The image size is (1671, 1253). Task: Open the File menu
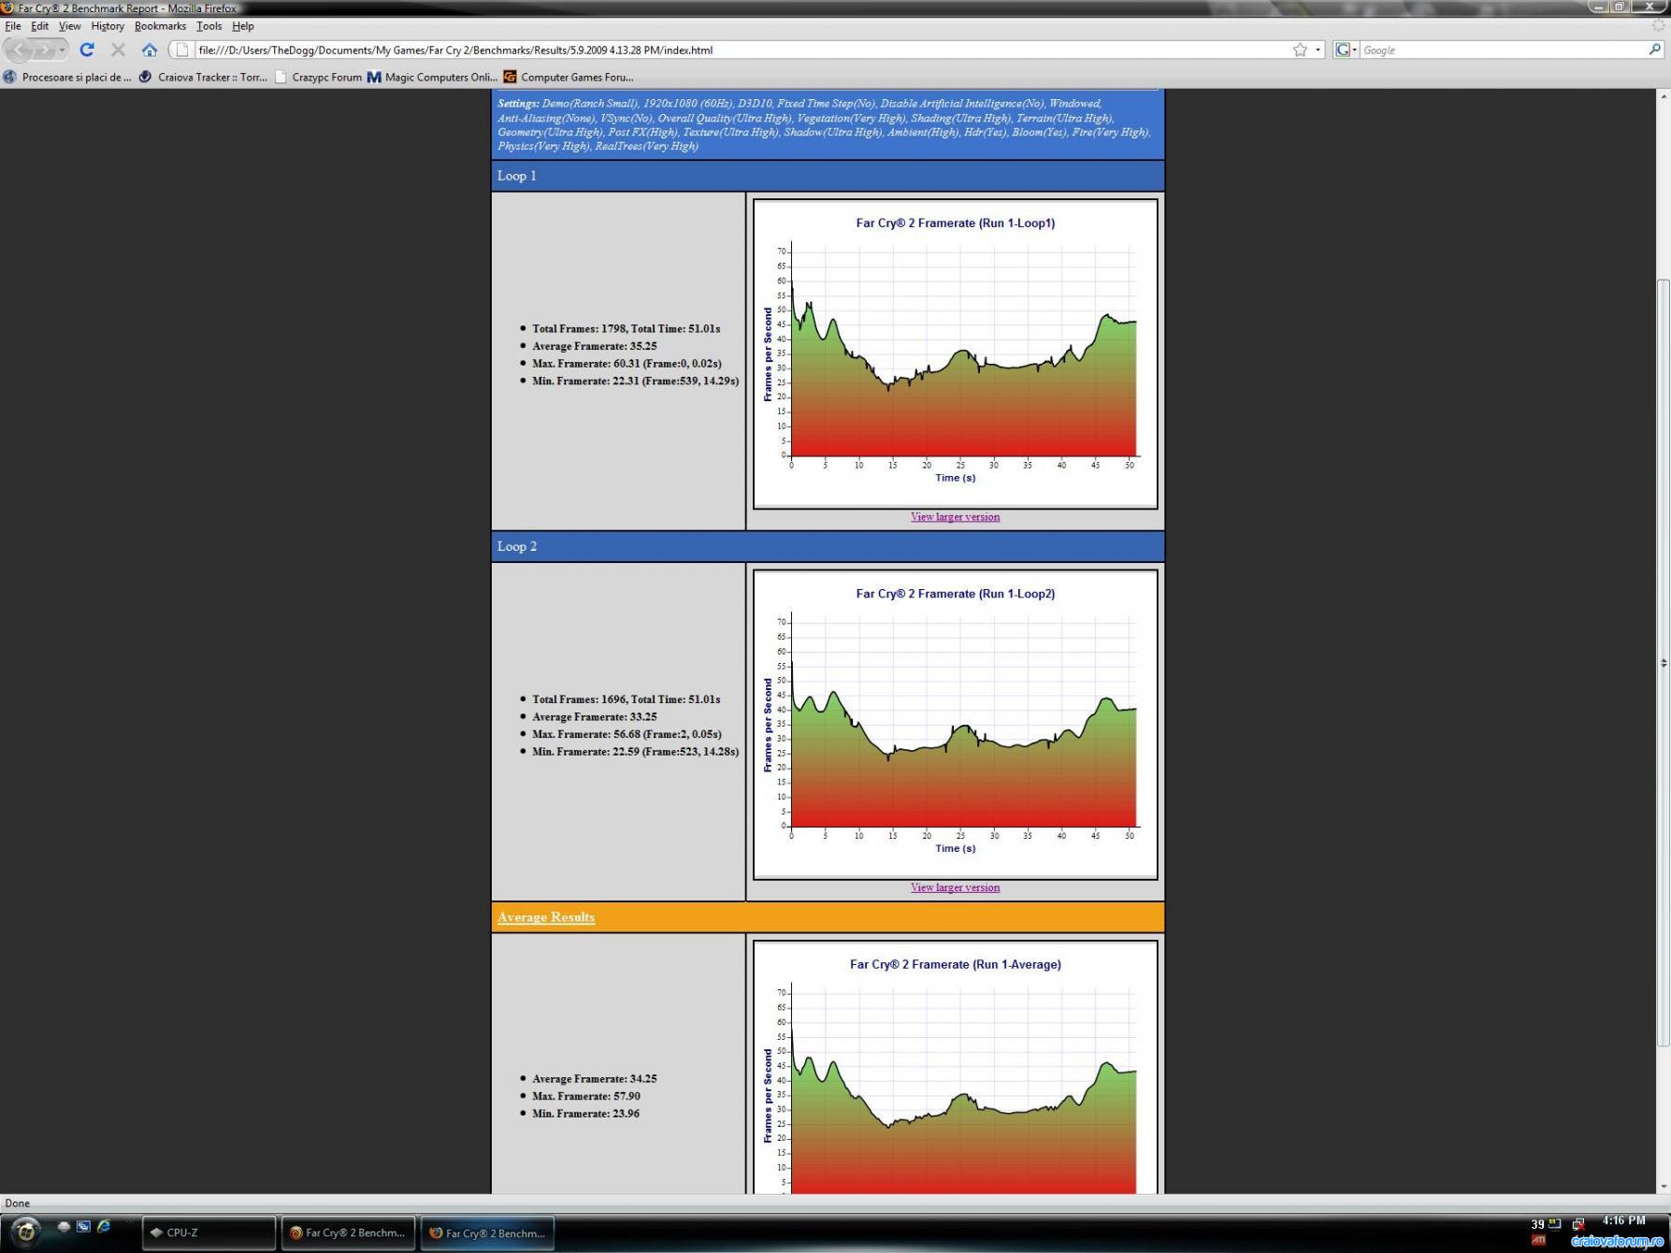tap(13, 26)
